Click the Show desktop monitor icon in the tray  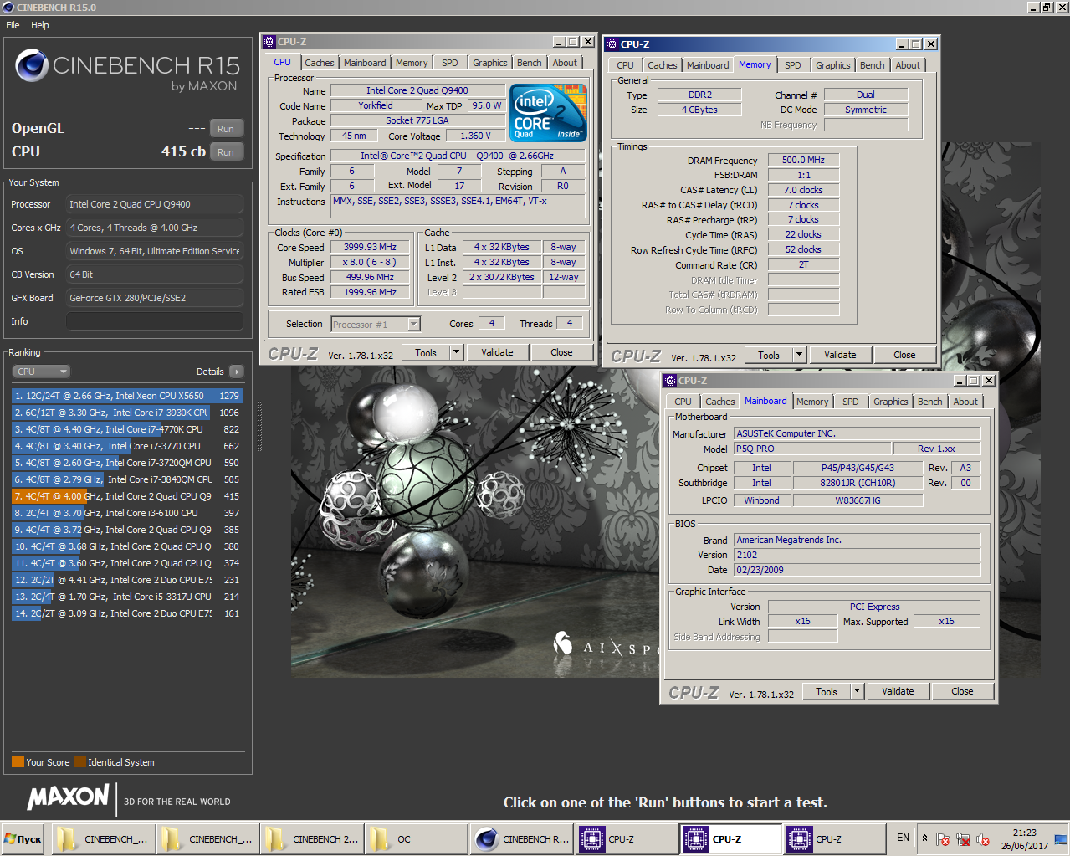(1061, 838)
